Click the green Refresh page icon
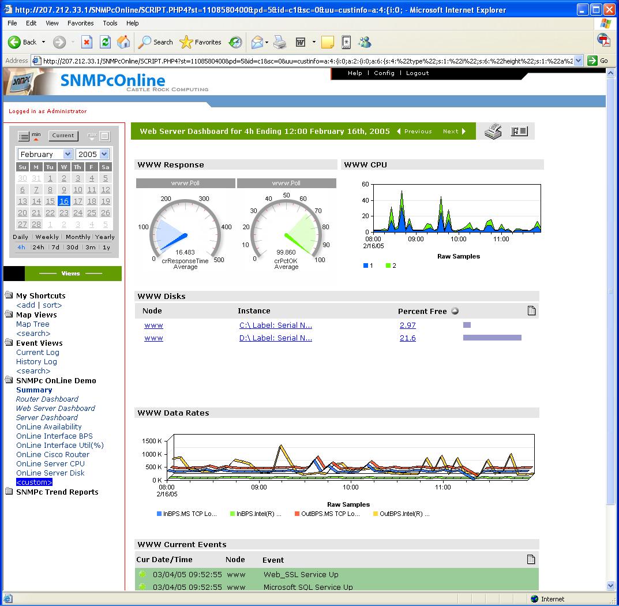The image size is (619, 606). point(105,42)
